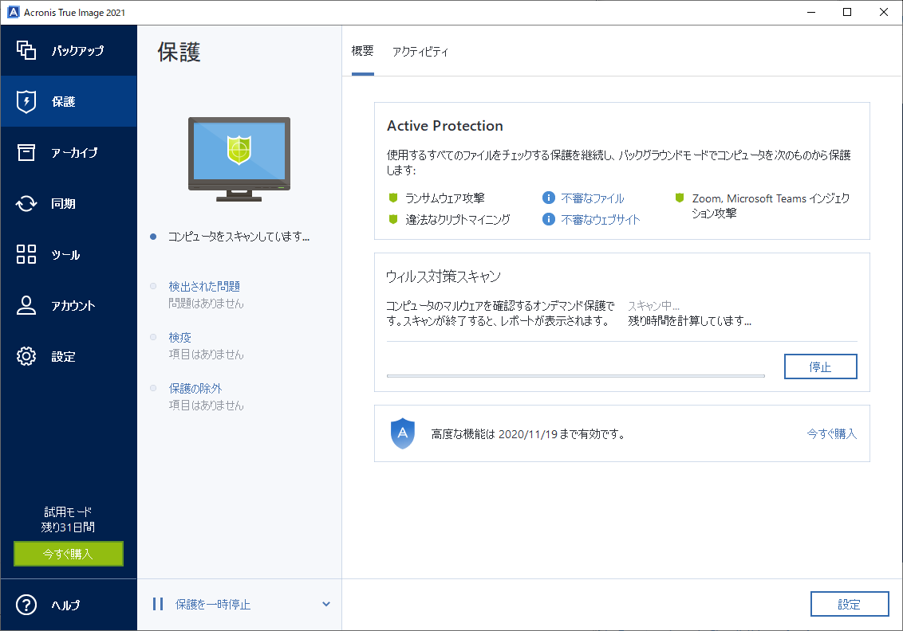Select the 検出された問題 status entry
The image size is (903, 631).
207,286
